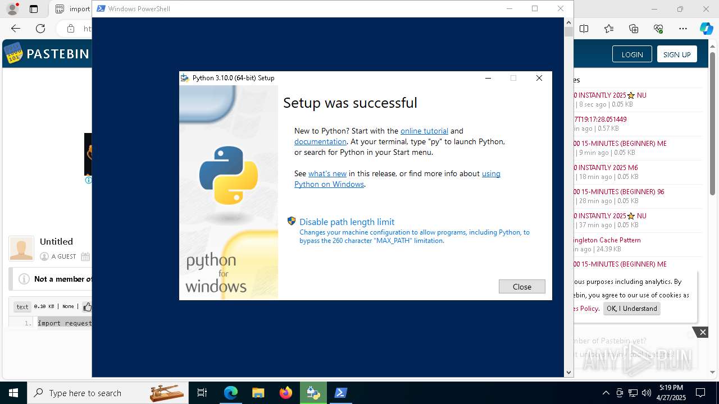719x404 pixels.
Task: Open Firefox from taskbar
Action: 286,393
